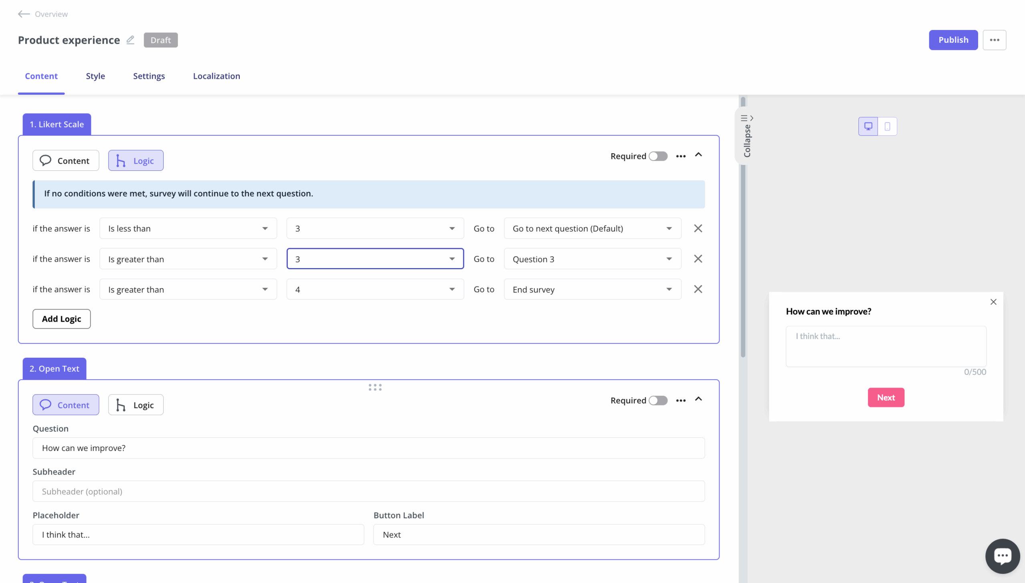Enable Required on Likert Scale question

(x=658, y=156)
